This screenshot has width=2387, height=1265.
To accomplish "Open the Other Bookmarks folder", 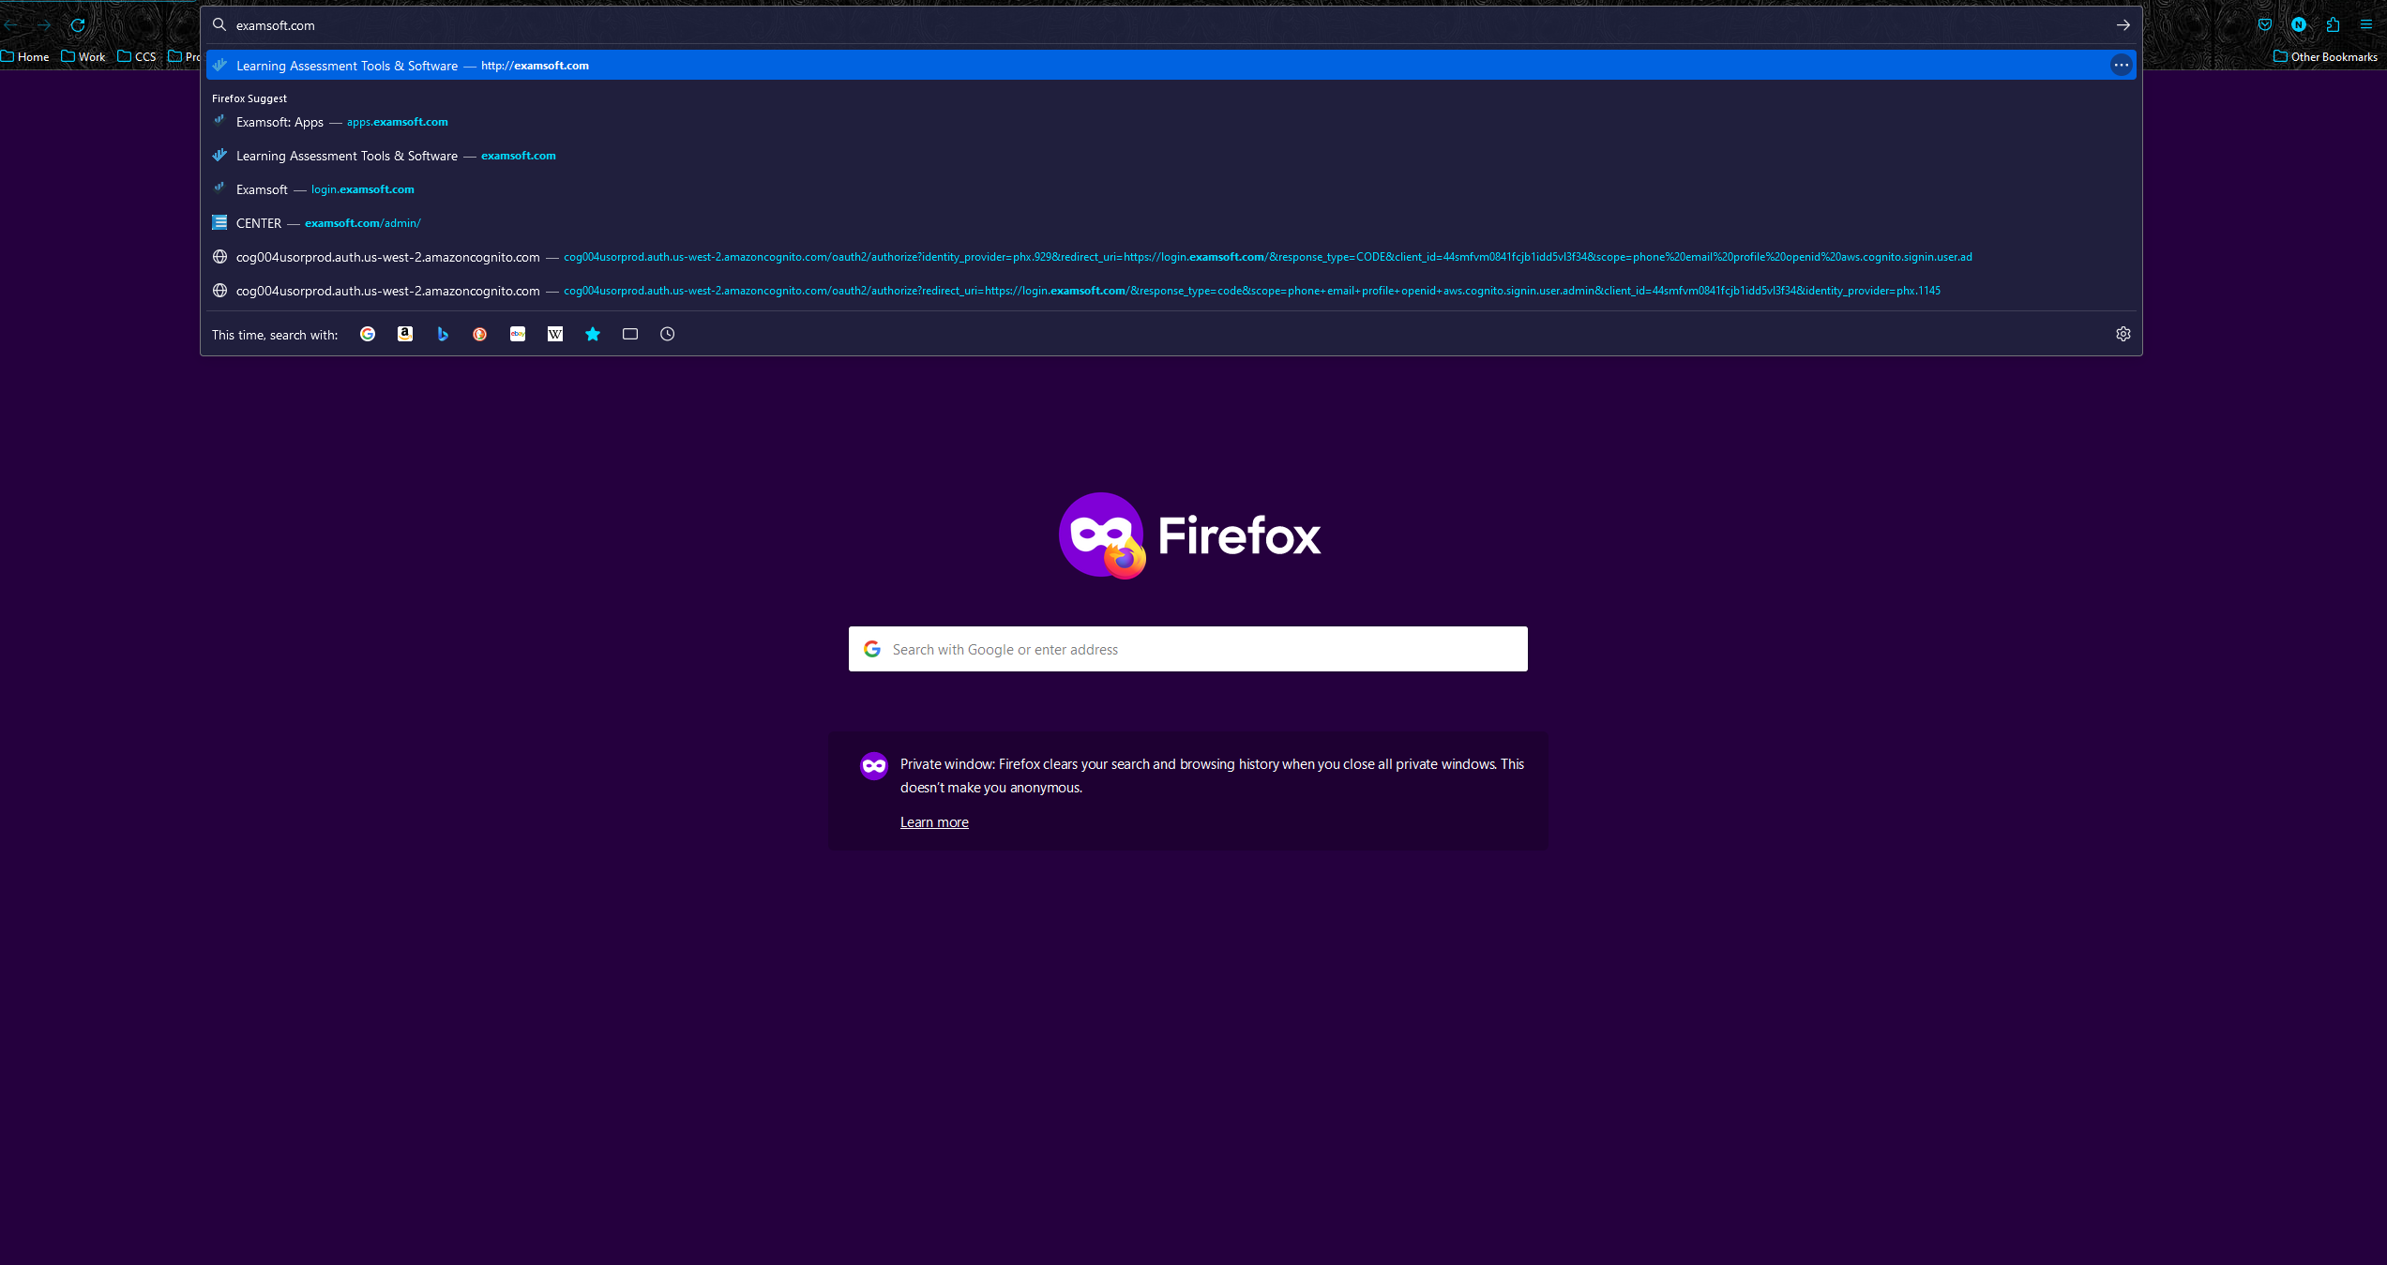I will click(2325, 56).
